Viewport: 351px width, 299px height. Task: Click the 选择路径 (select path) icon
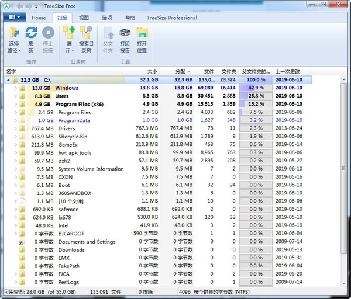[14, 33]
